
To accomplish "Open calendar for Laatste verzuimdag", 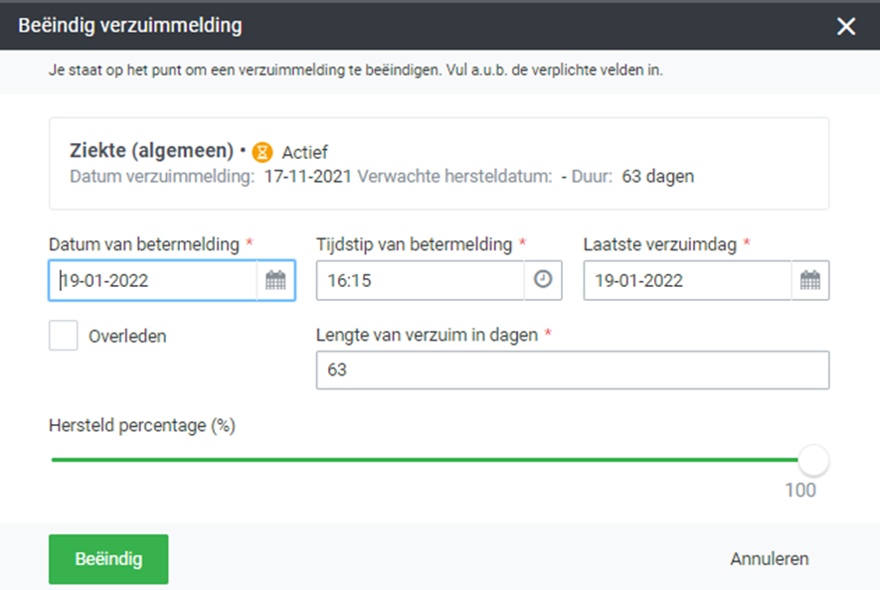I will 810,281.
